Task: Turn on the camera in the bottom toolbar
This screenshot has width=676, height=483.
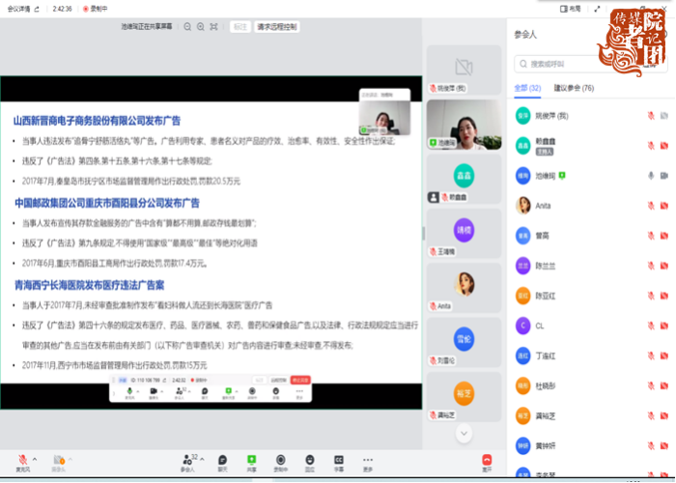Action: coord(59,461)
